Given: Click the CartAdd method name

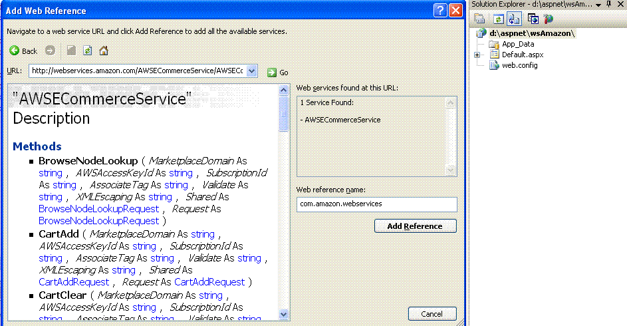Looking at the screenshot, I should (59, 234).
